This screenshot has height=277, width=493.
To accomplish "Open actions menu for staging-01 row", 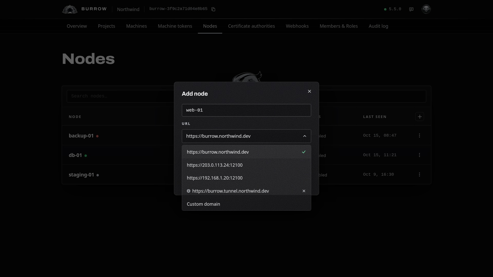I will 419,174.
